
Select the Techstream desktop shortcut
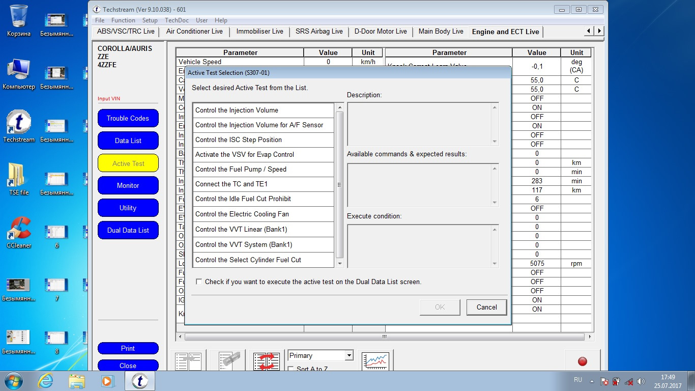(19, 126)
